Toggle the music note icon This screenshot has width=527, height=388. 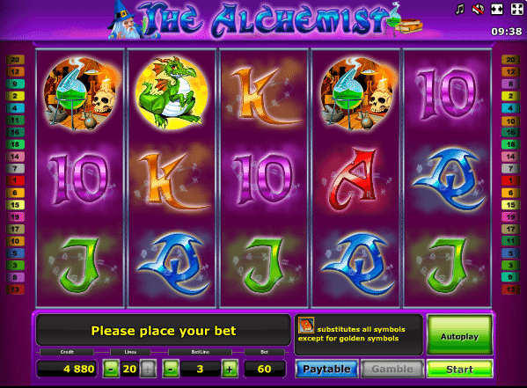[x=460, y=9]
